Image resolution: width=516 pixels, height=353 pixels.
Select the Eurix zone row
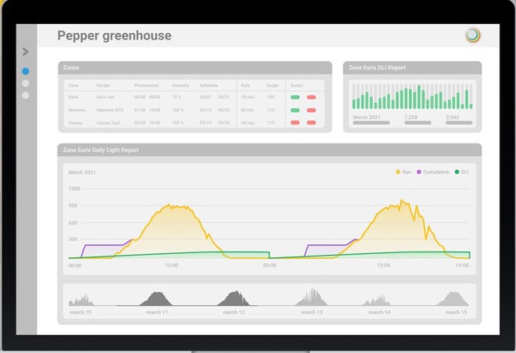[73, 97]
